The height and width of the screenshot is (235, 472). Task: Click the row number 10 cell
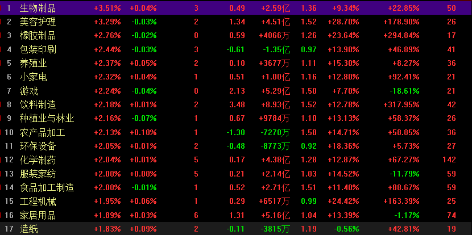coord(9,132)
